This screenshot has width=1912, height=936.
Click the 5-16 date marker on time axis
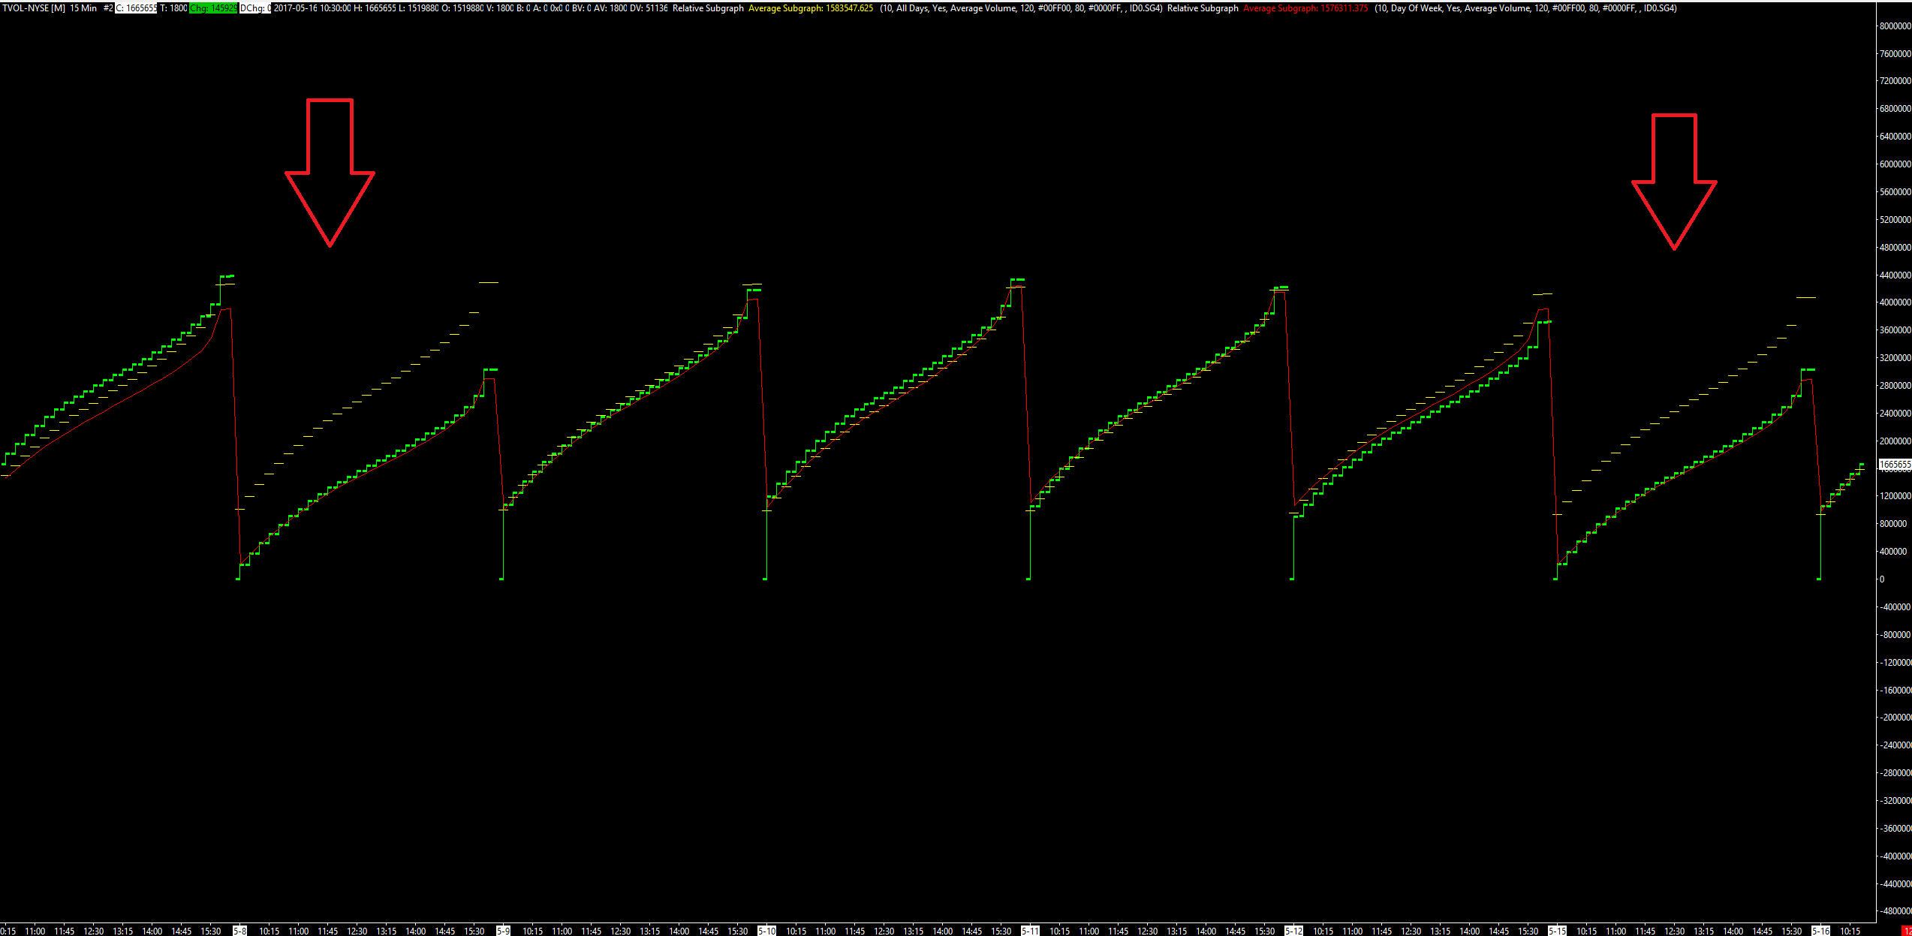pyautogui.click(x=1820, y=931)
